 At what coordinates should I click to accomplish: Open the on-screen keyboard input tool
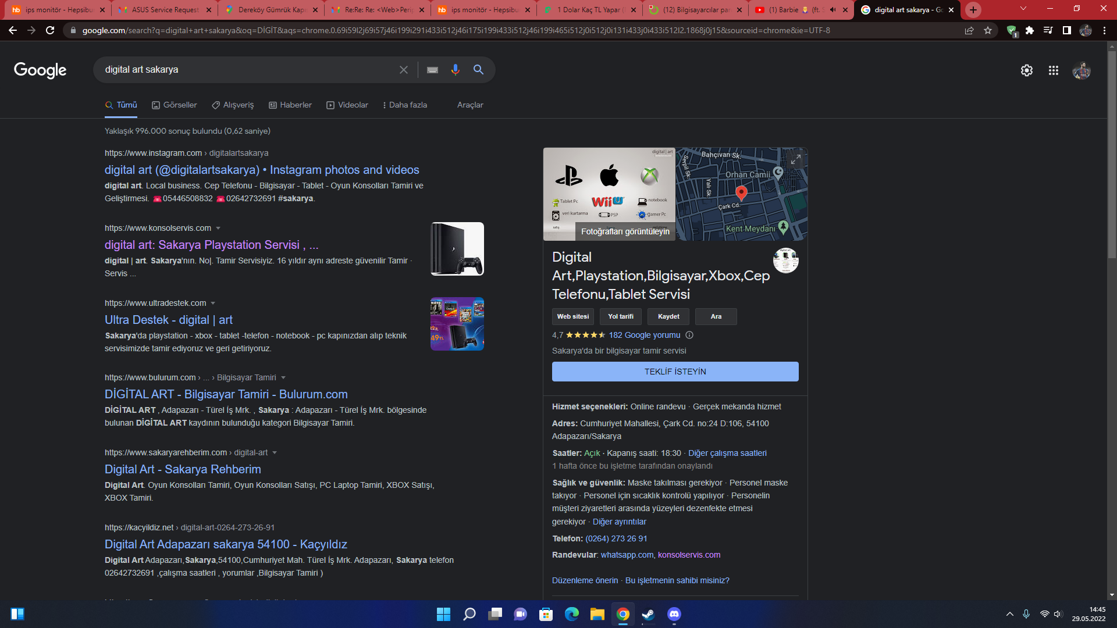(432, 70)
